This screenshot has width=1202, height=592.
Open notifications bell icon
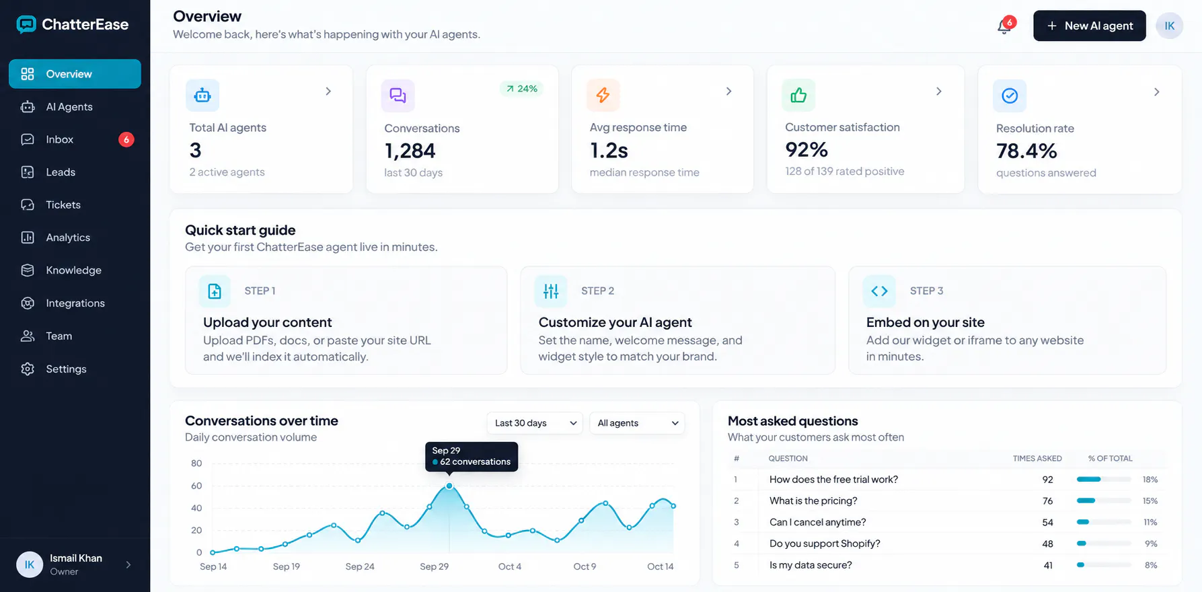pyautogui.click(x=1004, y=26)
